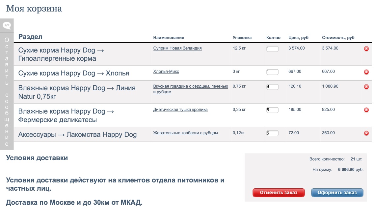This screenshot has width=374, height=210.
Task: Click the total quantity 21 шт. value
Action: point(356,159)
